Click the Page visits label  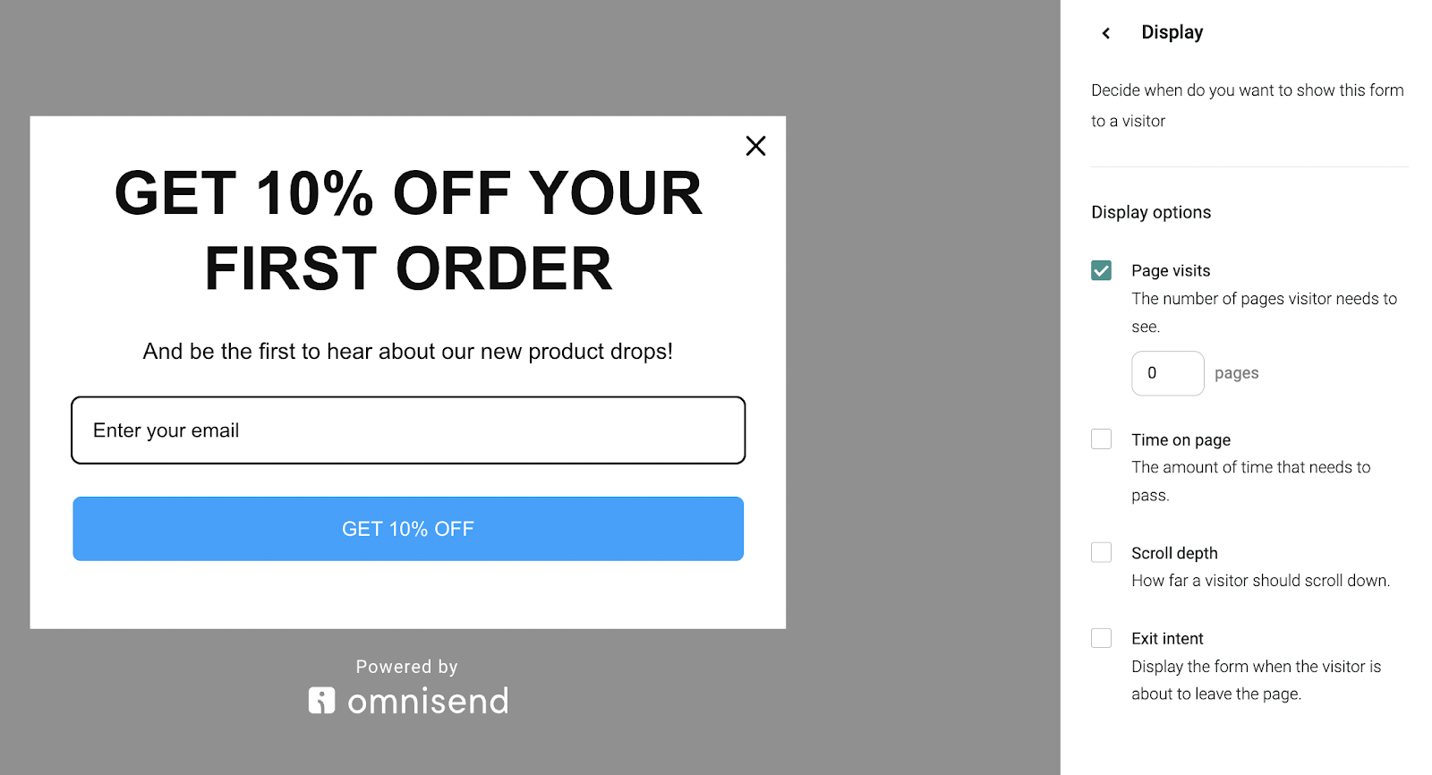tap(1171, 270)
